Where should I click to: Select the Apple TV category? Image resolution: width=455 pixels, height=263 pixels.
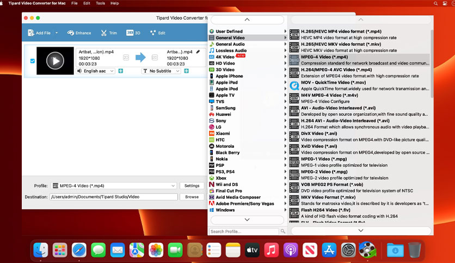248,95
